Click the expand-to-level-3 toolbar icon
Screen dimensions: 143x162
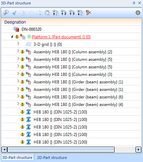72,13
